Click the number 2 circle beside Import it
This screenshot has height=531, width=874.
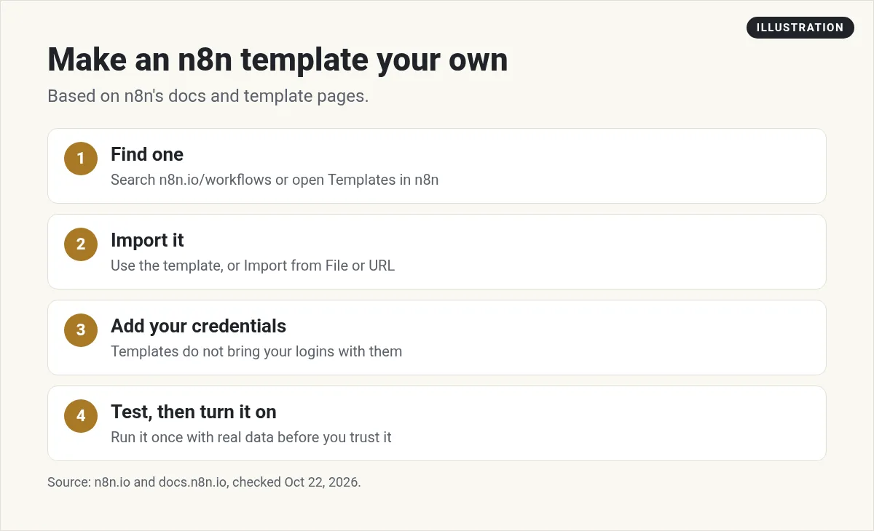[81, 244]
